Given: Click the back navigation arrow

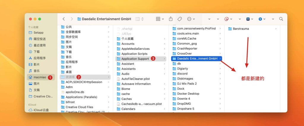Looking at the screenshot, I should click(64, 19).
